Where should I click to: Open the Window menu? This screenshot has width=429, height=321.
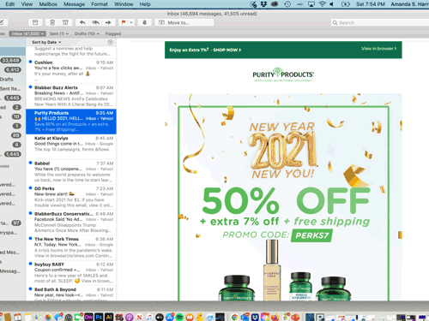click(x=124, y=4)
